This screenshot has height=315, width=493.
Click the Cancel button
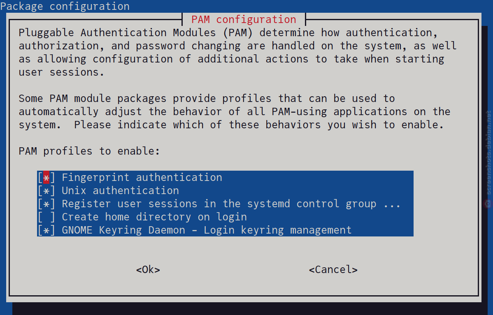[333, 270]
